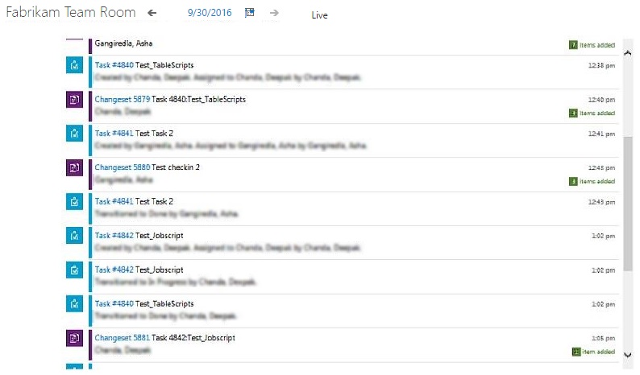
Task: Click the blue icon for Task #4842 created event
Action: click(x=74, y=236)
